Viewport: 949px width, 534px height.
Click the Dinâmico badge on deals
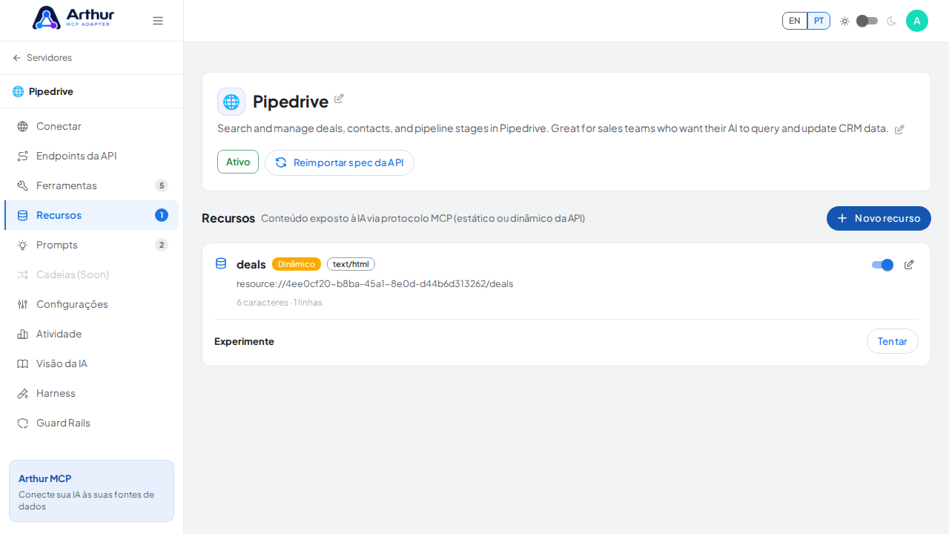coord(297,264)
